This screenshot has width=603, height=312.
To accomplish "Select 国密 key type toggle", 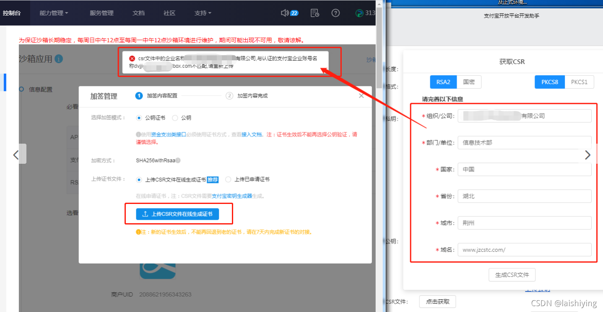I will [x=469, y=82].
